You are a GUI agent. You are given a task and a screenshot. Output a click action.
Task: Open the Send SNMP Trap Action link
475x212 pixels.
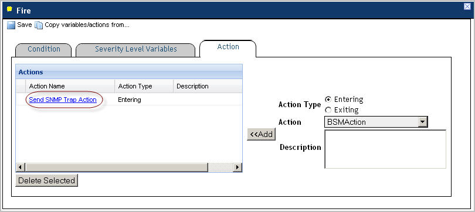click(63, 100)
